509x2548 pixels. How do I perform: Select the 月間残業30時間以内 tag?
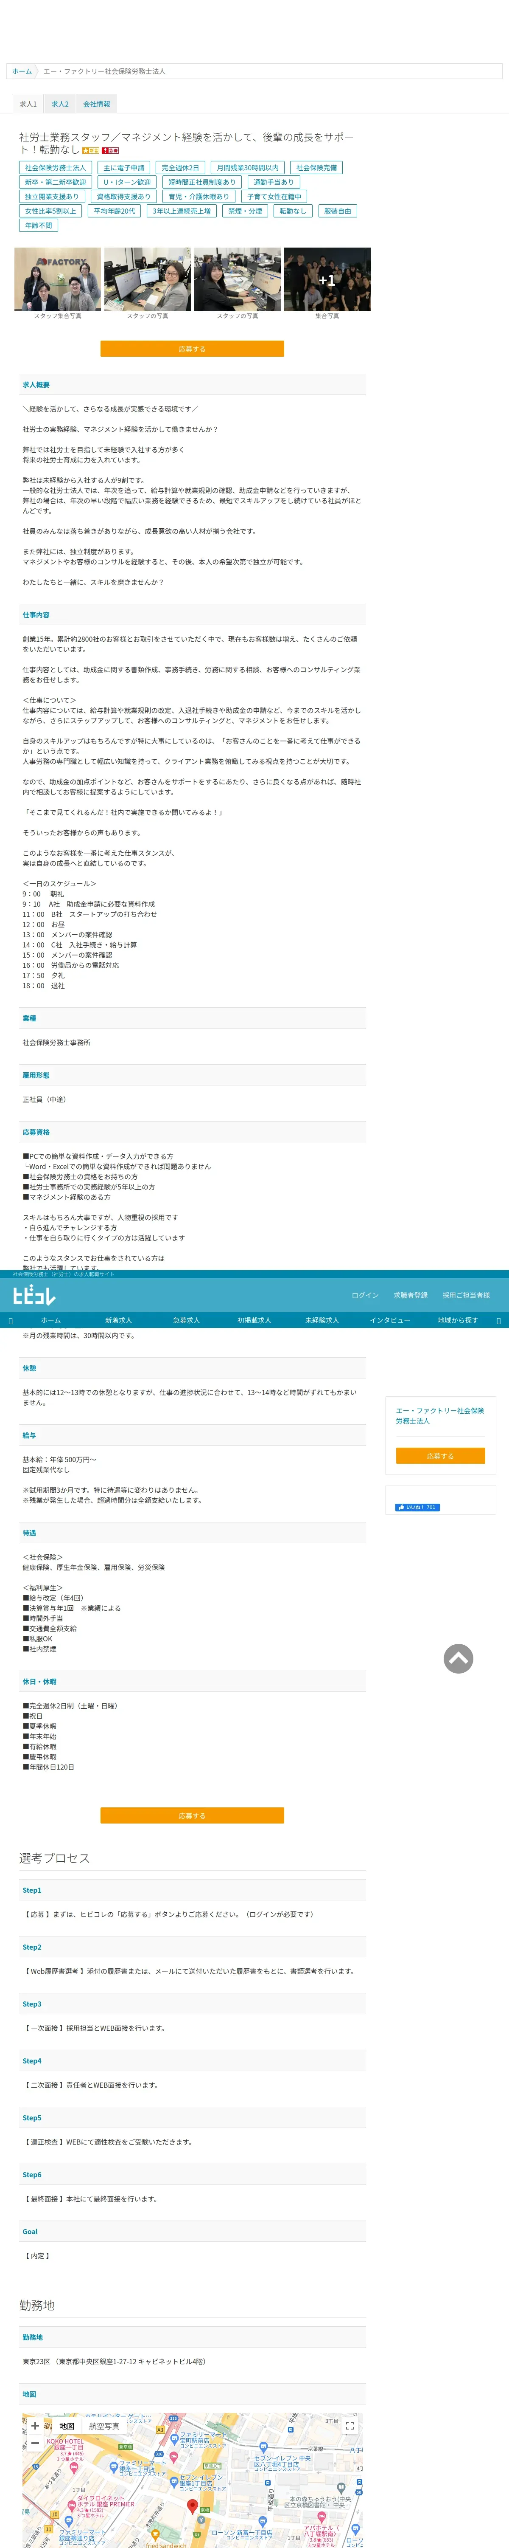coord(247,168)
